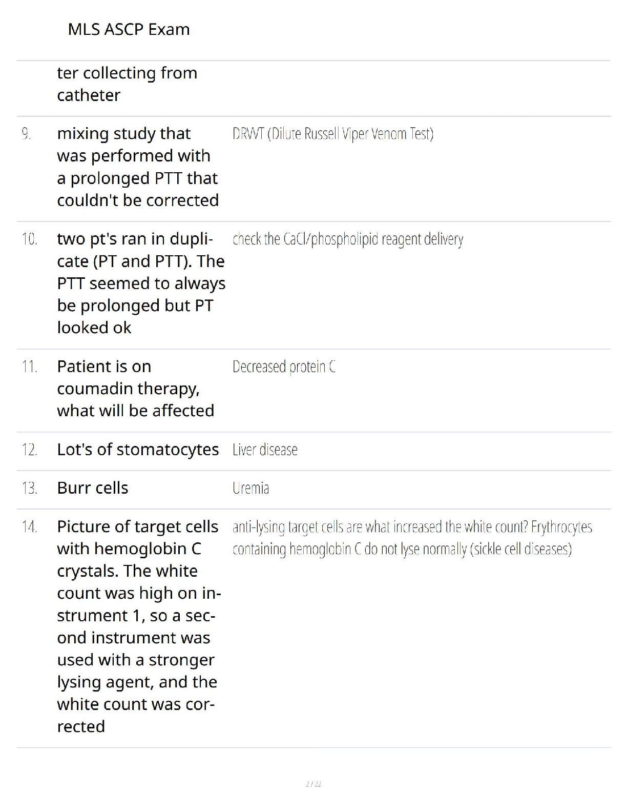Select the Lot's of stomatocytes term
627x812 pixels.
(138, 449)
